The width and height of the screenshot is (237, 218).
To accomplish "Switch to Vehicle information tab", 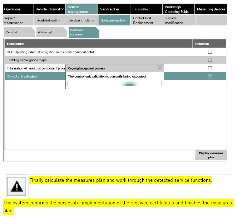I will 50,9.
